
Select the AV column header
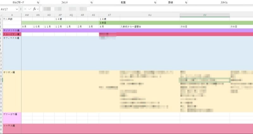(x=205, y=15)
